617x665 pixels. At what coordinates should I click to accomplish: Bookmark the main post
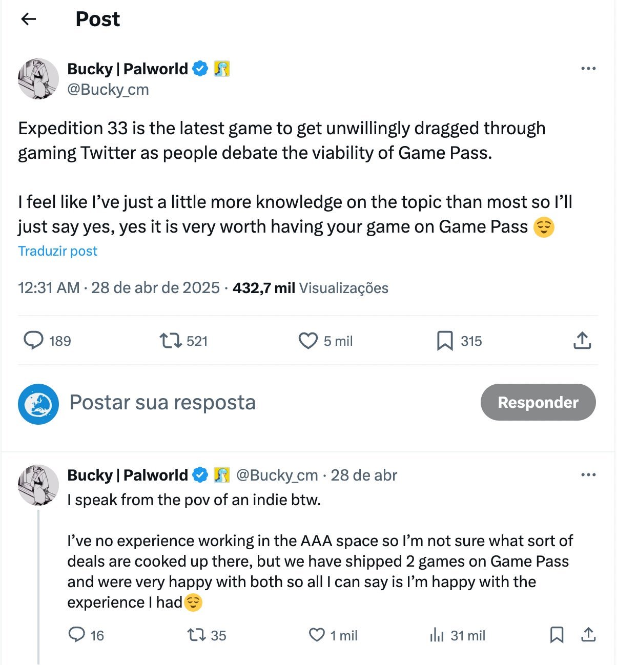click(x=444, y=341)
